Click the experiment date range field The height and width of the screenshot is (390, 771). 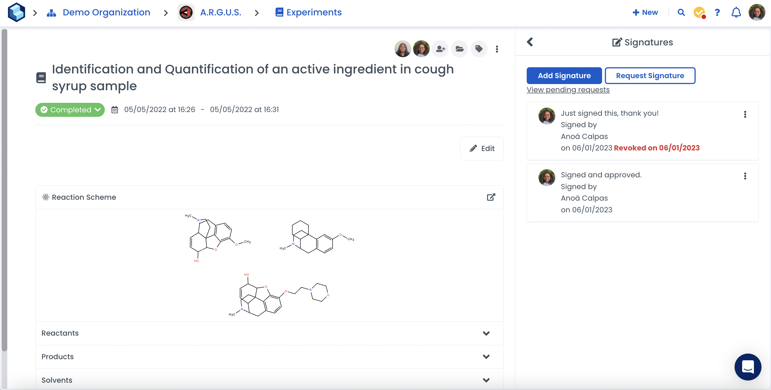(201, 110)
